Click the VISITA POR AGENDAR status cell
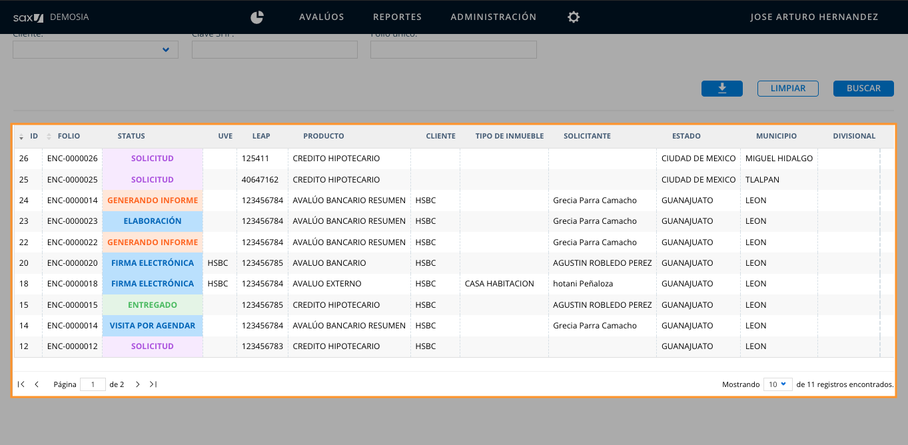Image resolution: width=908 pixels, height=445 pixels. click(x=153, y=326)
